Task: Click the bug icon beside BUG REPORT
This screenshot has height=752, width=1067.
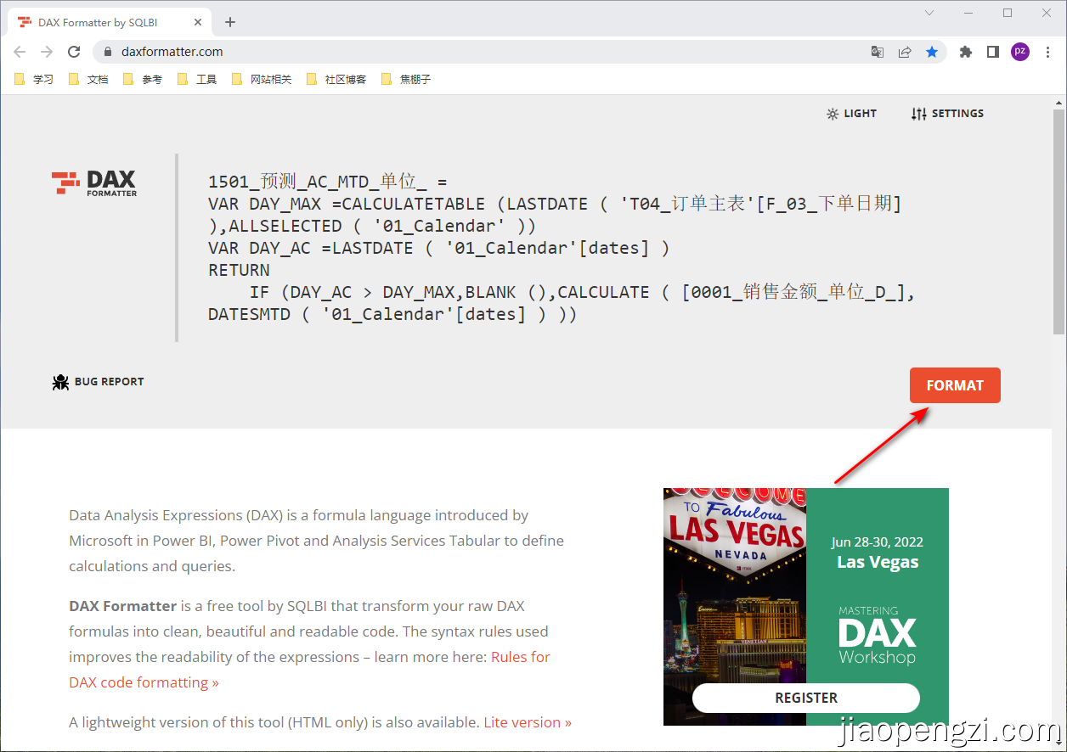Action: pos(60,382)
